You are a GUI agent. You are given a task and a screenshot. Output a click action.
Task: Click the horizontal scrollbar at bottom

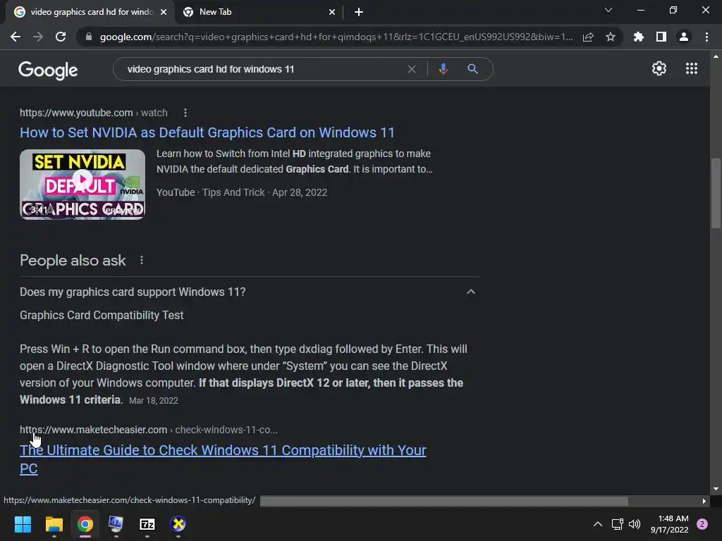coord(444,501)
